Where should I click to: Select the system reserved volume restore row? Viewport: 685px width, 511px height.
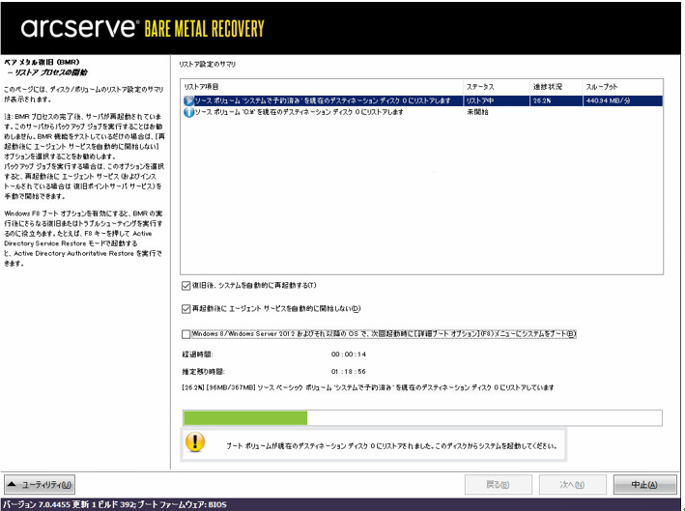pyautogui.click(x=422, y=100)
